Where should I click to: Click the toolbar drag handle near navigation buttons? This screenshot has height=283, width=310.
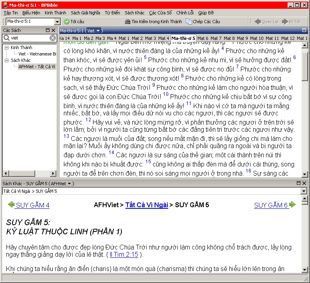(250, 22)
